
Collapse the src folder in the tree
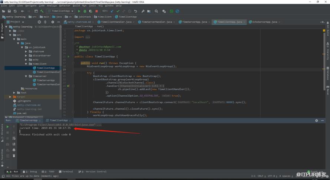[x=10, y=35]
